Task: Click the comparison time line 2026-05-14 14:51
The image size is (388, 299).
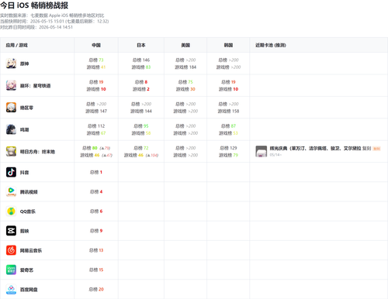Action: coord(36,27)
